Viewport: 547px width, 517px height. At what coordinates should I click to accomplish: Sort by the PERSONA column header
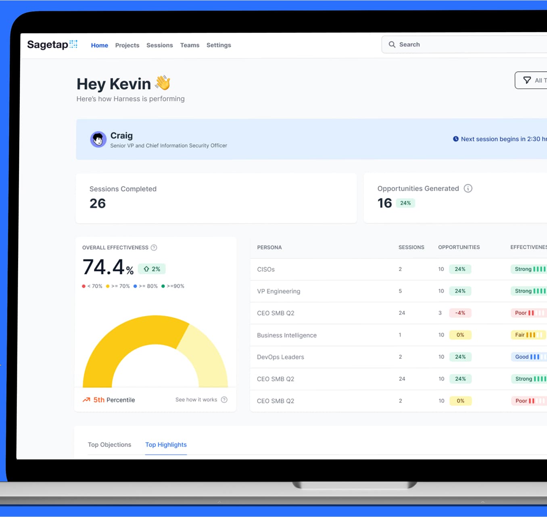[269, 247]
